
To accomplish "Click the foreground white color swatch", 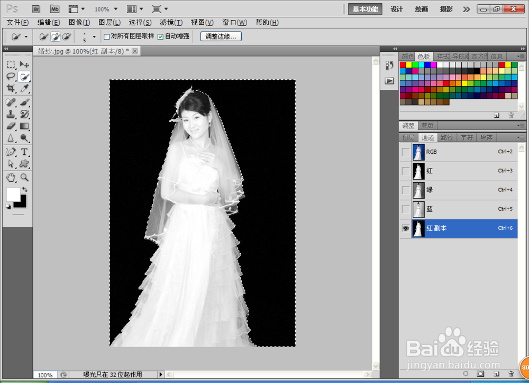I will pos(13,194).
